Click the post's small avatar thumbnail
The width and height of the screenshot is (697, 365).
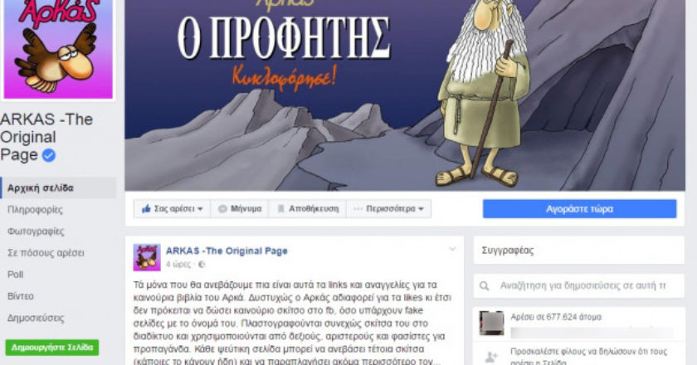click(x=147, y=257)
